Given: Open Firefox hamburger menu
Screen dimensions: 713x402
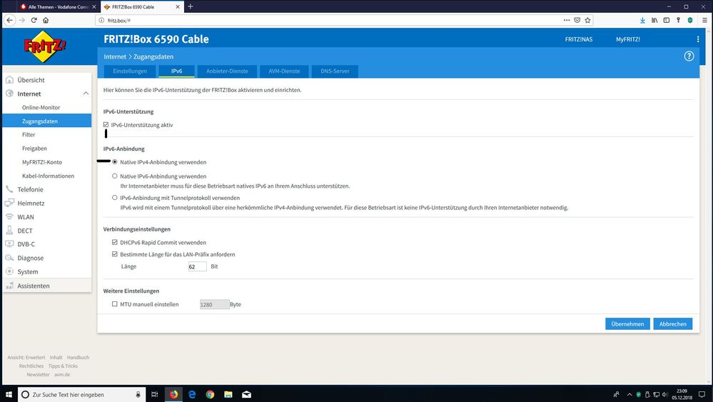Looking at the screenshot, I should click(704, 20).
